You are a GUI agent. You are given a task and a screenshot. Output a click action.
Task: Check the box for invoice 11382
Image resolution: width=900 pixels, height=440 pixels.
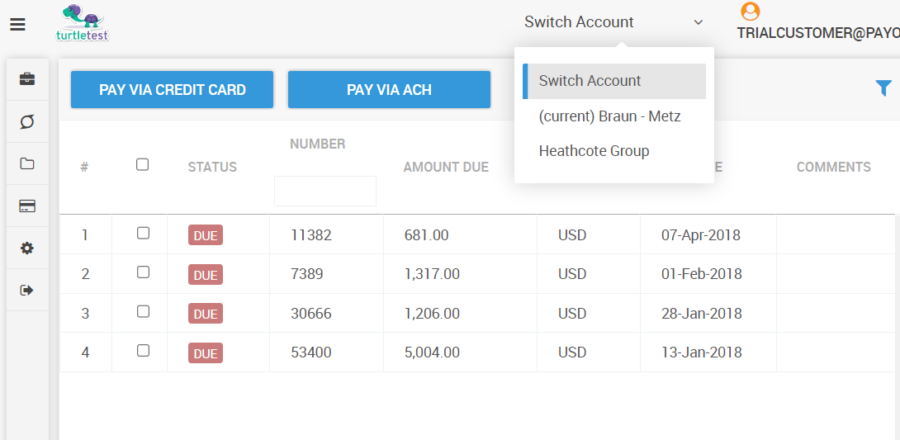pos(143,234)
